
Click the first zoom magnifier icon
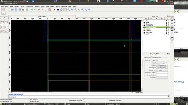pyautogui.click(x=68, y=10)
